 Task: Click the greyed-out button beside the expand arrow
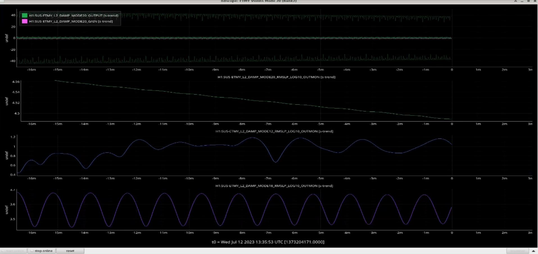(517, 251)
